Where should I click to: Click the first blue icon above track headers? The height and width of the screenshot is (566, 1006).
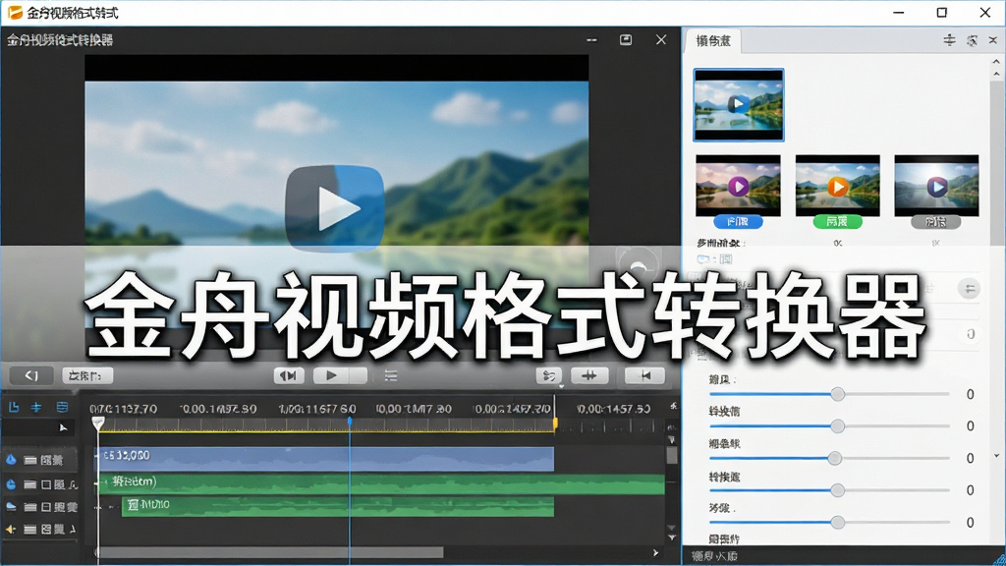(14, 408)
